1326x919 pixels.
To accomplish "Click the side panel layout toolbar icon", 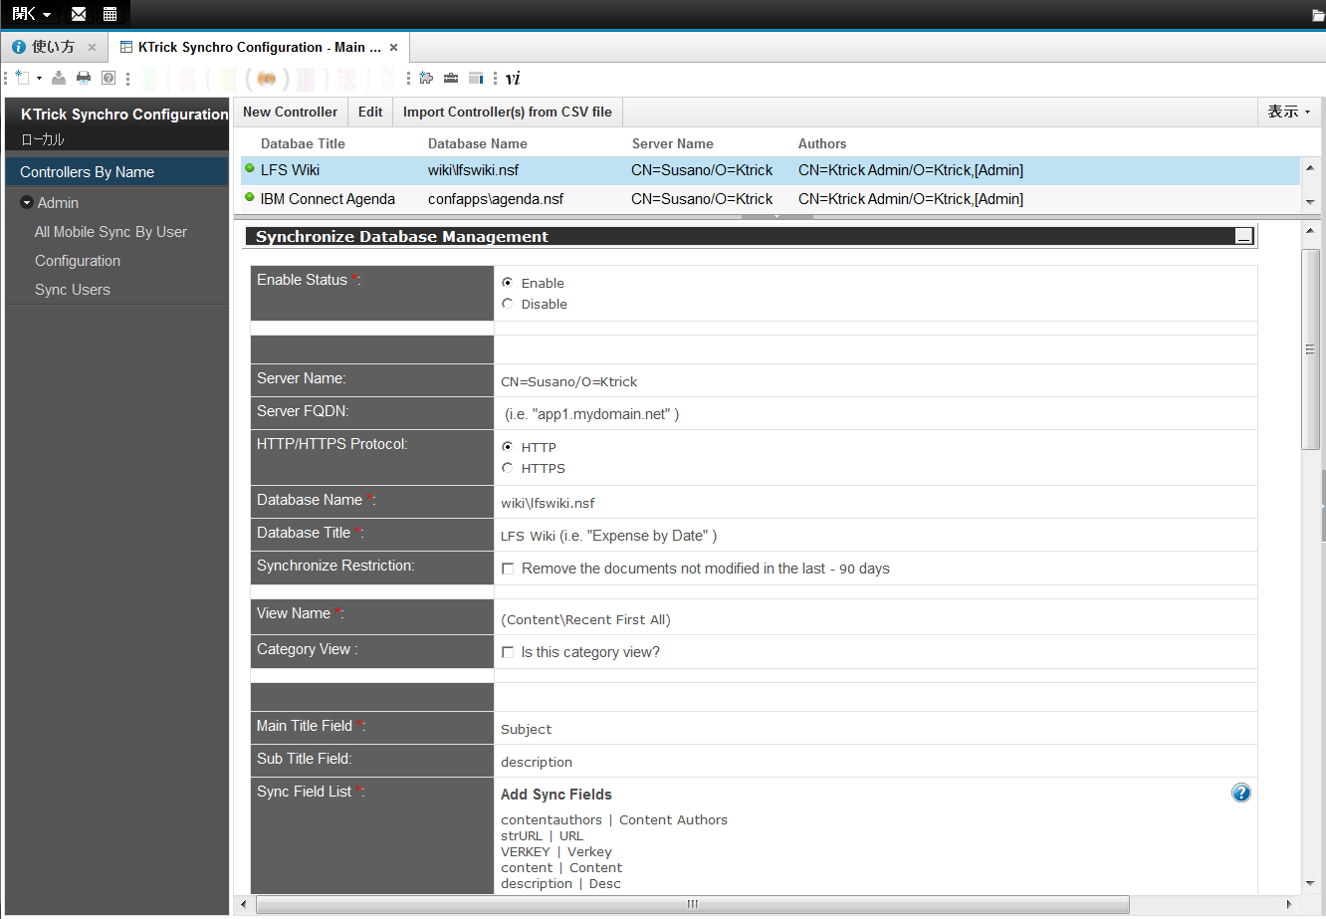I will point(476,78).
